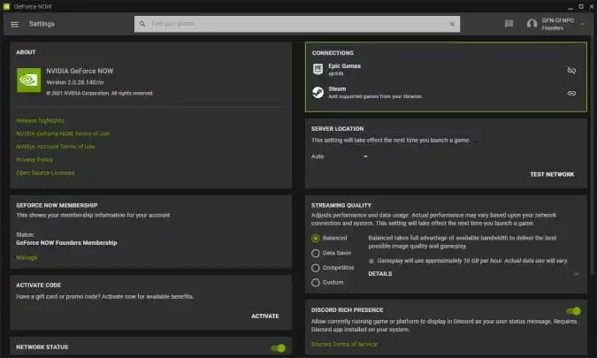This screenshot has width=597, height=358.
Task: Click the Steam logo icon
Action: coord(318,92)
